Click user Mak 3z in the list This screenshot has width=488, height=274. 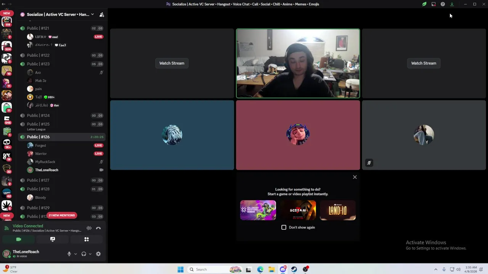pos(65,81)
